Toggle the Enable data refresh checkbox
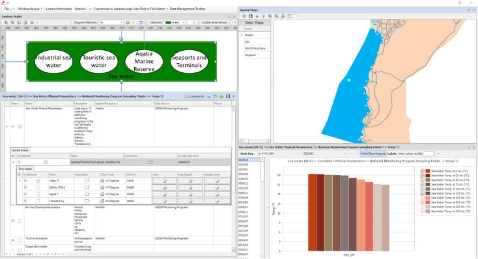 pyautogui.click(x=230, y=23)
